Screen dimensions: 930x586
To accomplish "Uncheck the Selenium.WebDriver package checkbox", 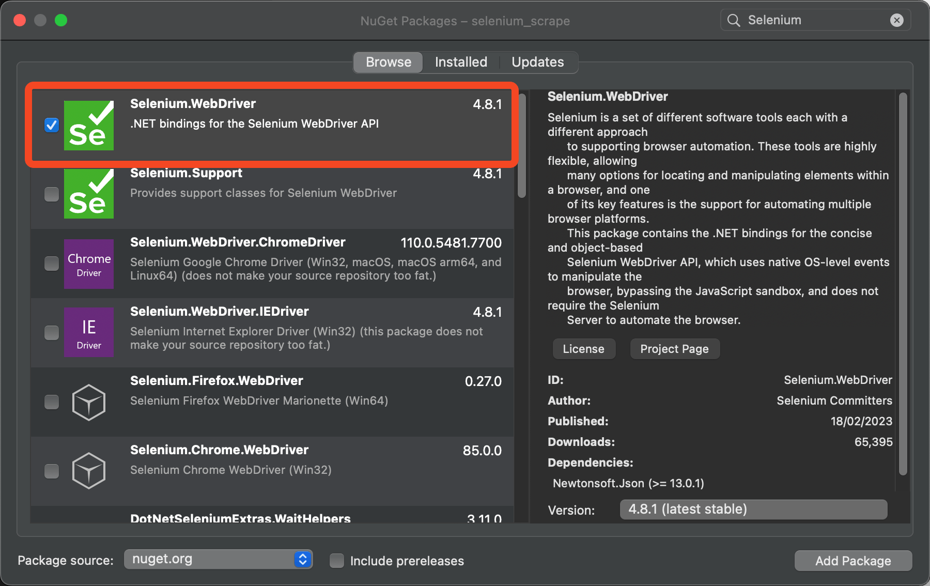I will coord(52,125).
